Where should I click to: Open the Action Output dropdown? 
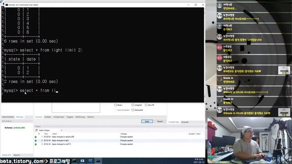point(62,130)
